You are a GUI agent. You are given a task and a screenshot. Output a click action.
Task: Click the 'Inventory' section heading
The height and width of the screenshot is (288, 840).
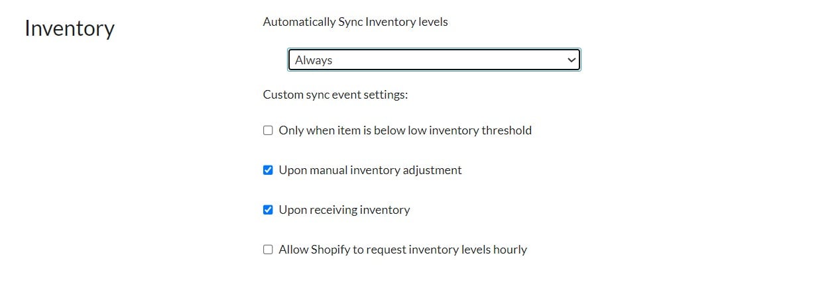click(x=70, y=28)
